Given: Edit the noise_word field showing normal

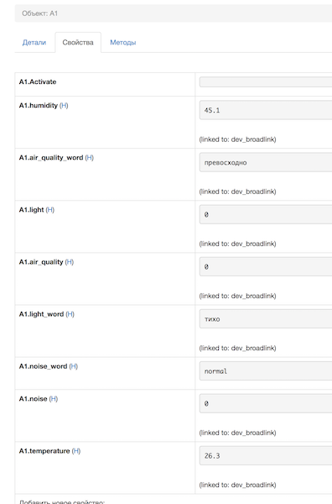Looking at the screenshot, I should click(x=266, y=371).
